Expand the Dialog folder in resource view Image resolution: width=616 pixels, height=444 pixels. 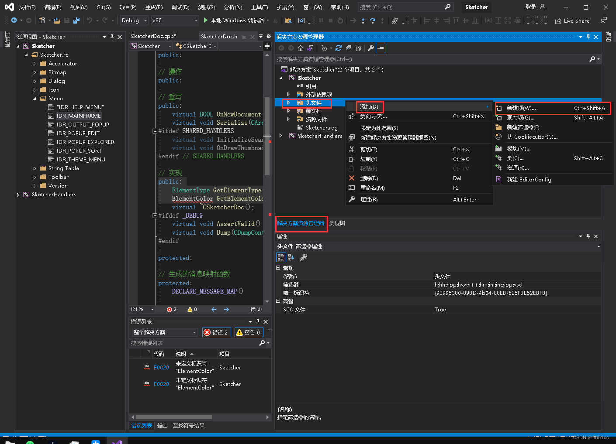(x=35, y=81)
